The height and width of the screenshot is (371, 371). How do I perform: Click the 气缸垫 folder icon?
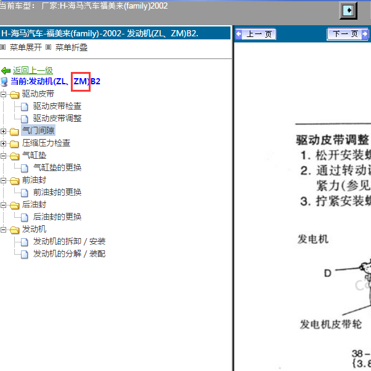14,156
